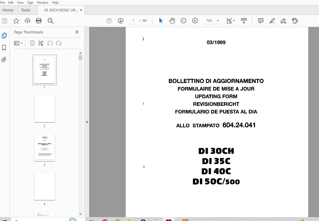Open the find text magnifier
This screenshot has height=221, width=319.
pos(50,21)
